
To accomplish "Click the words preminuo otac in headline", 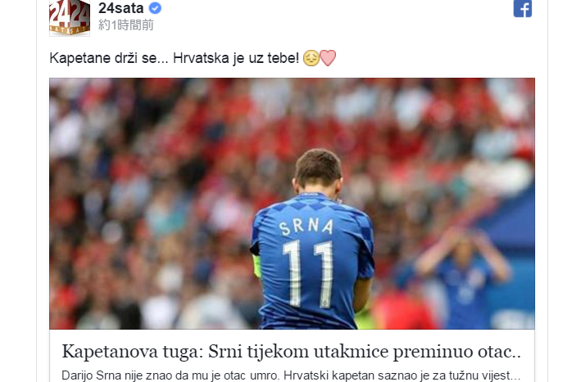I will (457, 351).
